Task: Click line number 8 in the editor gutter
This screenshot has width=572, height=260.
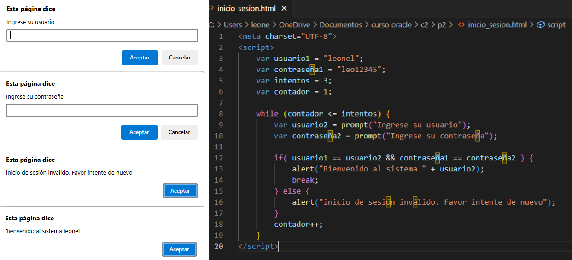Action: 221,114
